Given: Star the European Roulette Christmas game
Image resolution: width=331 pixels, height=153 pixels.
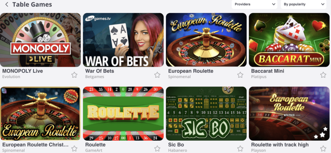Looking at the screenshot, I should coord(74,148).
